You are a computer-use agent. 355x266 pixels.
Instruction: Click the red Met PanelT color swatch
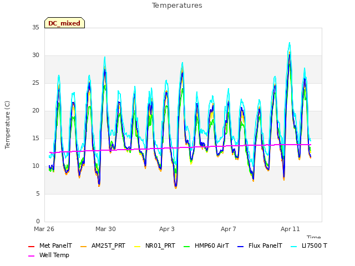point(31,246)
